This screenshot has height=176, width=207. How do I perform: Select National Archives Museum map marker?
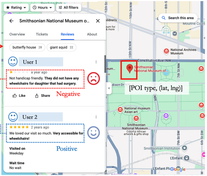pyautogui.click(x=166, y=51)
